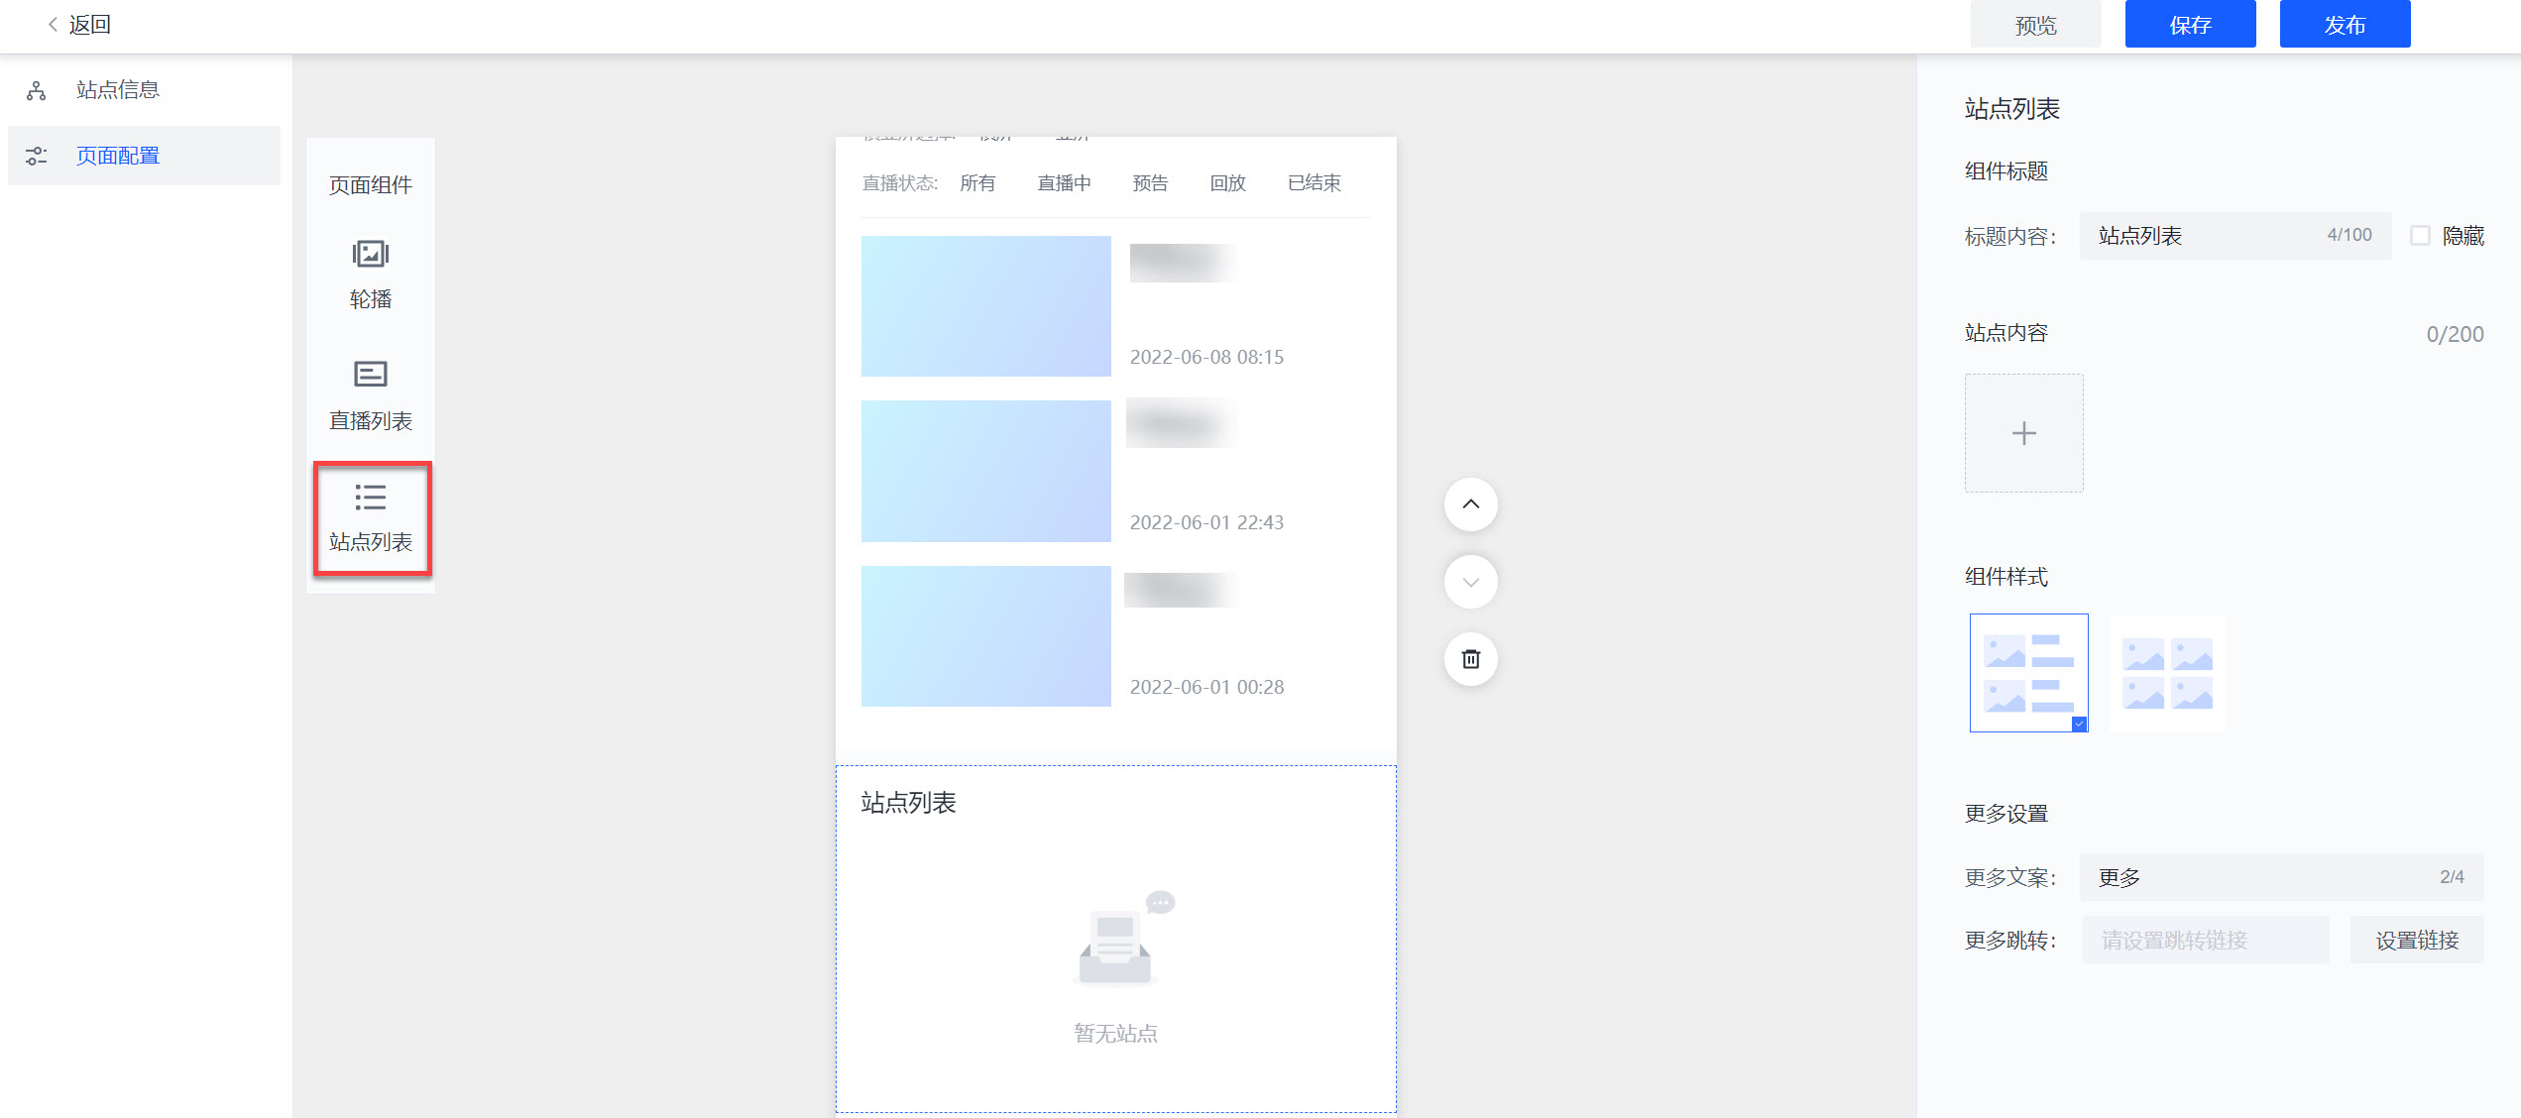Click the thumbnail dated 2022-06-01 00:28
Screen dimensions: 2521x1118
point(986,636)
